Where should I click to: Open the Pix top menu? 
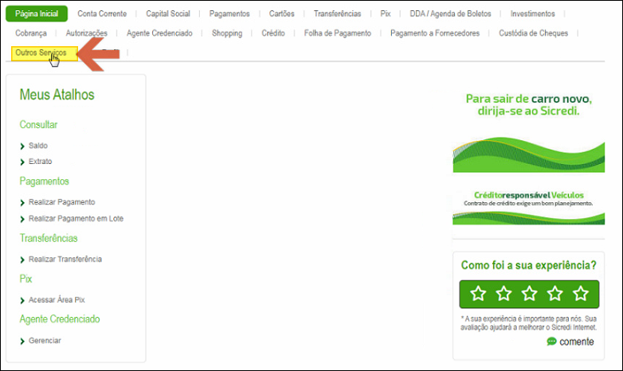[x=386, y=14]
